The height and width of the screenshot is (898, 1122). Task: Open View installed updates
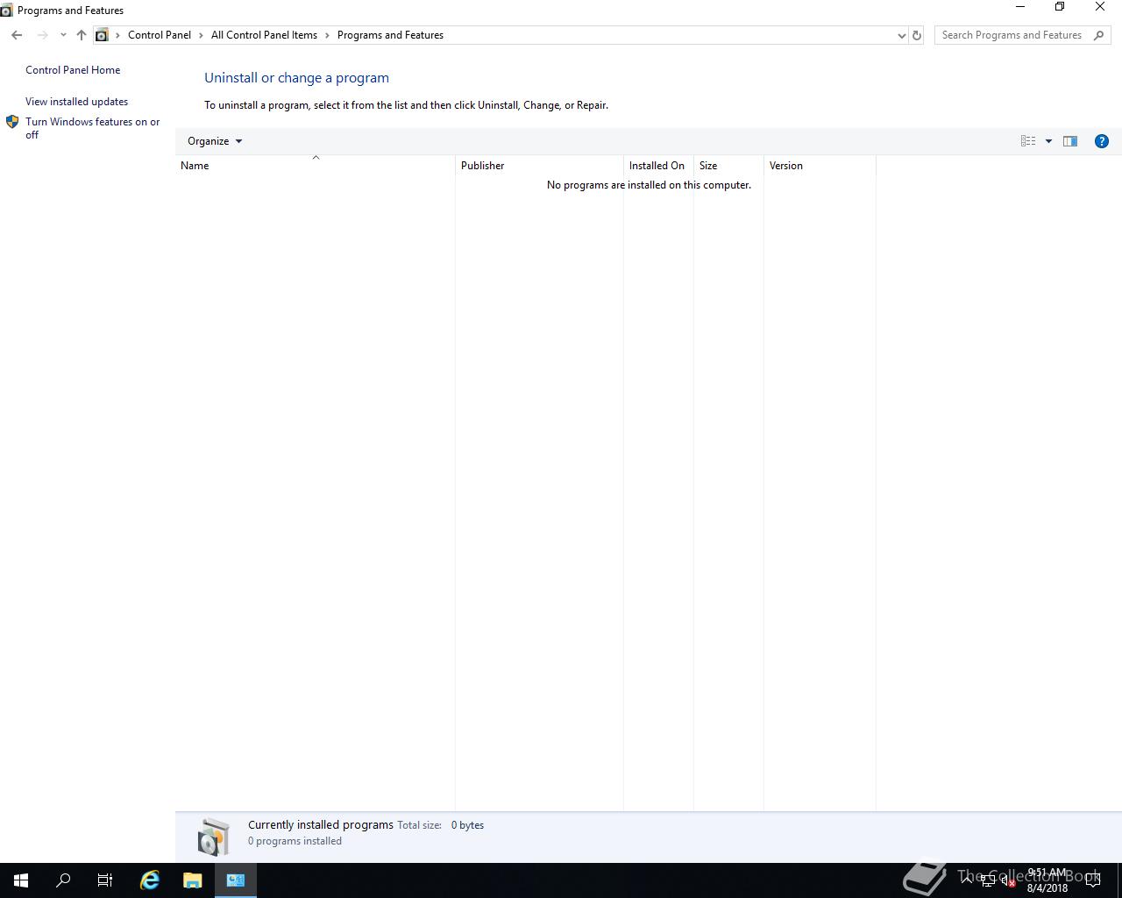[x=76, y=102]
